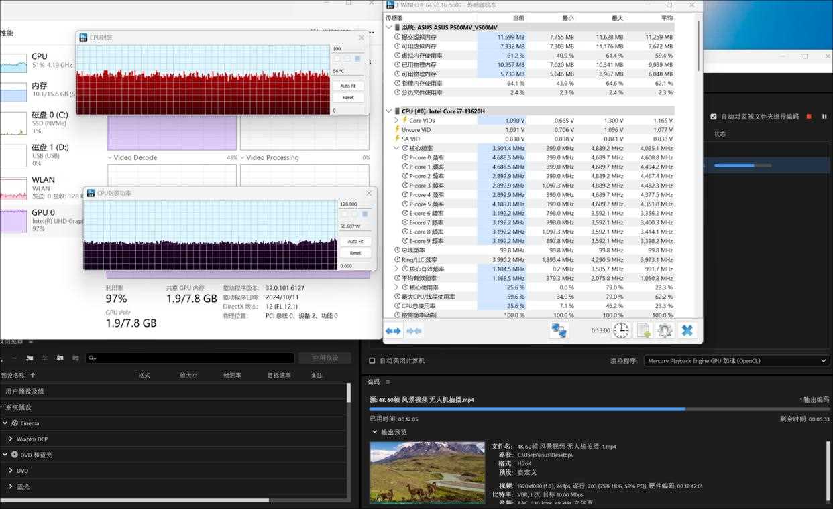Click Auto Fit on the CPU封装 graph
The height and width of the screenshot is (509, 833).
[348, 86]
